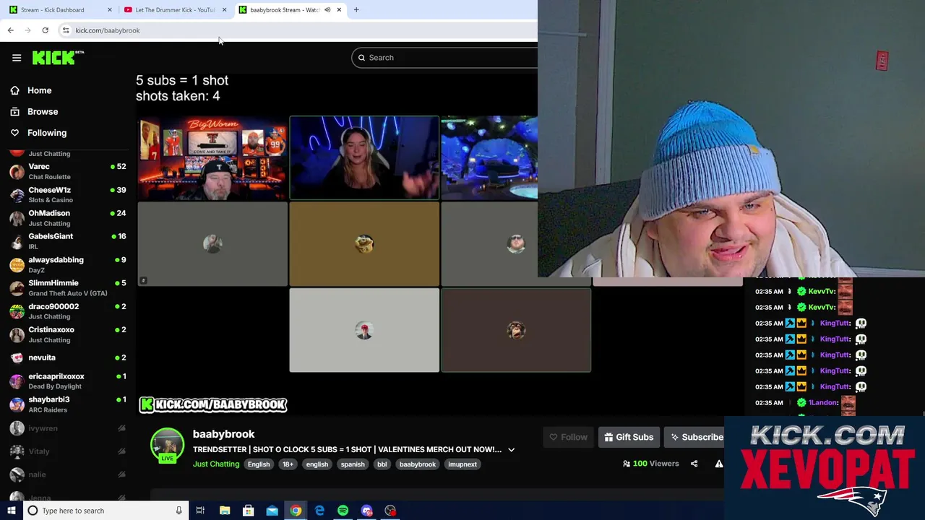Select offline channel ivywren
Screen dimensions: 925x520
pyautogui.click(x=68, y=428)
